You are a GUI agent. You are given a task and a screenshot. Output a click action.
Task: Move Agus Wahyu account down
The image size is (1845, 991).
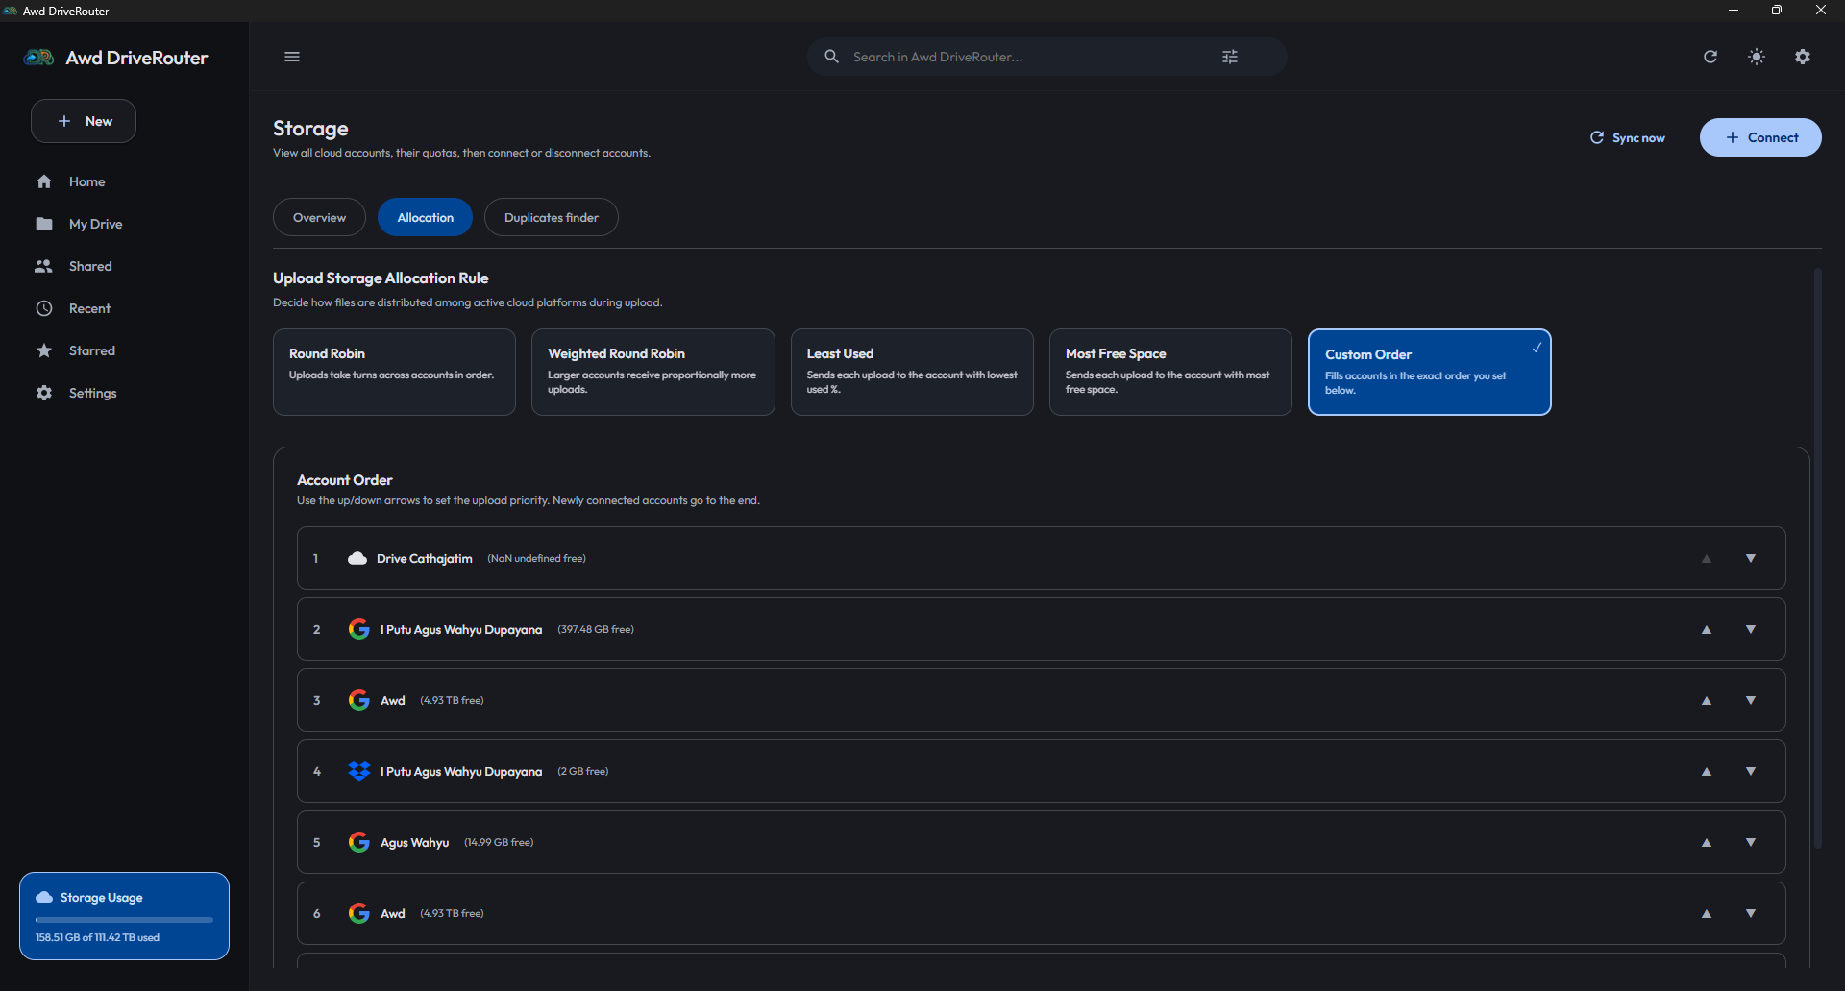click(1751, 842)
